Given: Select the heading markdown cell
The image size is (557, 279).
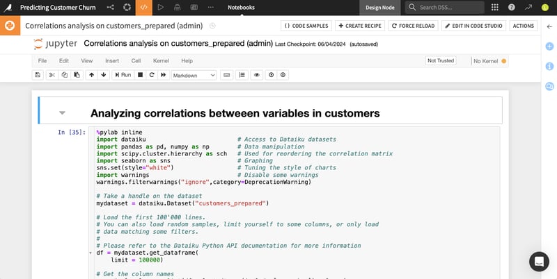Looking at the screenshot, I should [x=270, y=110].
